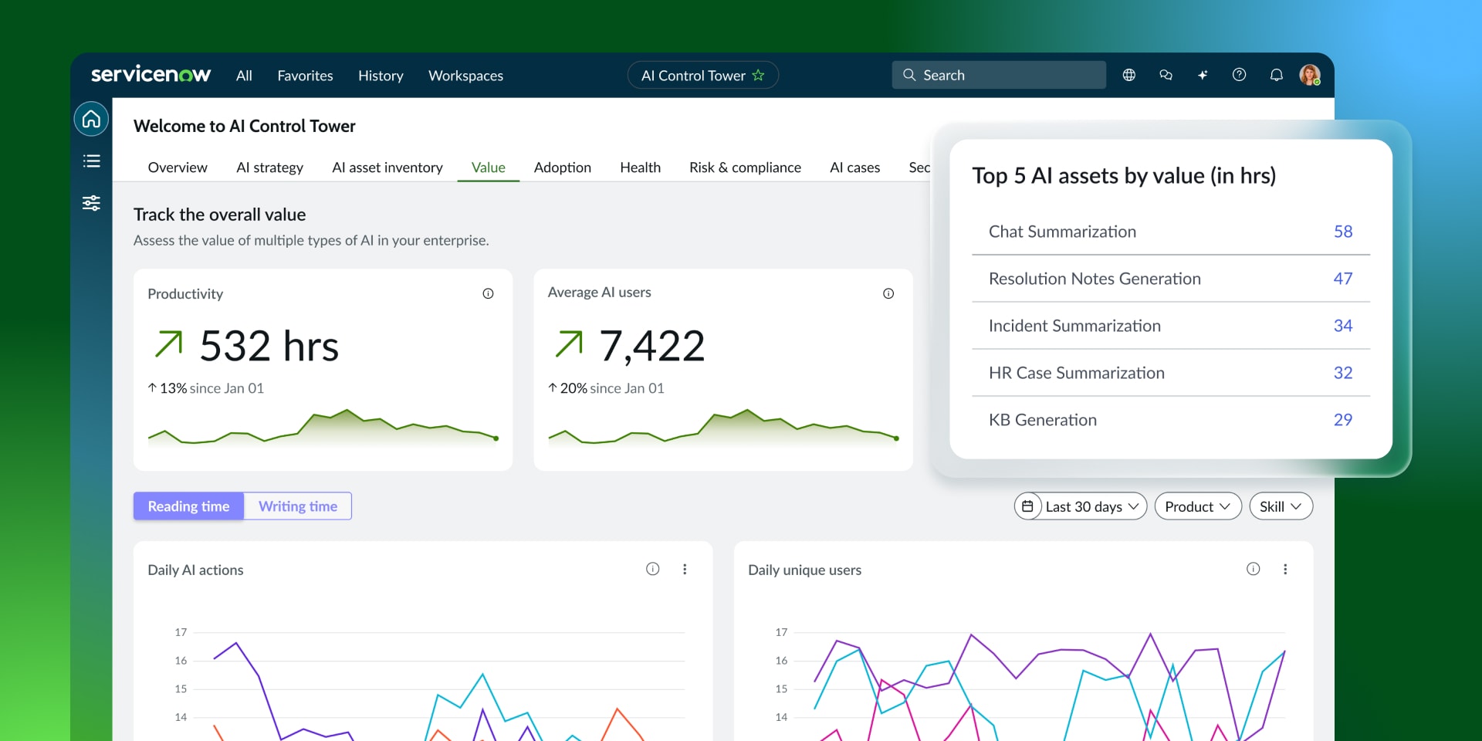Select the list icon in the left sidebar
The height and width of the screenshot is (741, 1482).
91,161
